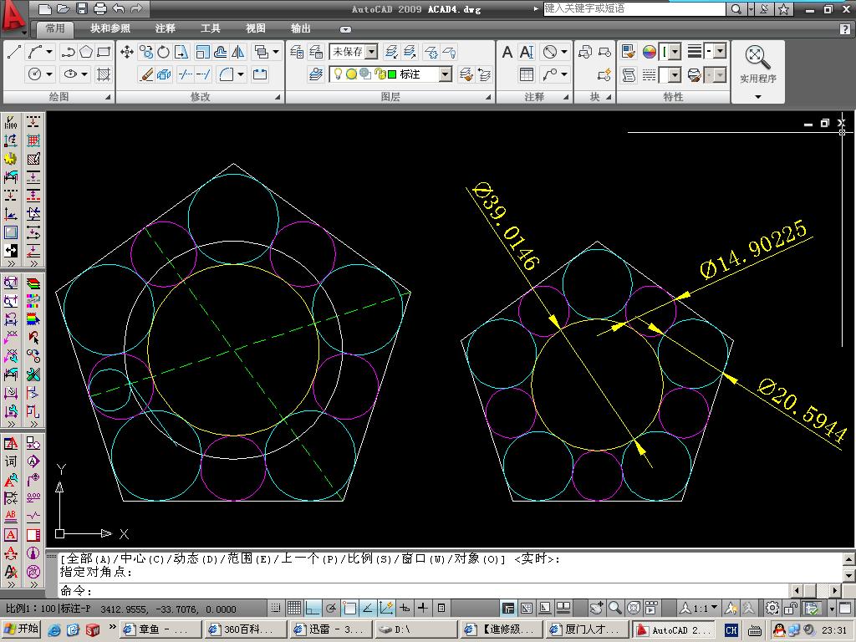Toggle Object Snap Tracking in status bar
856x642 pixels.
coord(368,608)
